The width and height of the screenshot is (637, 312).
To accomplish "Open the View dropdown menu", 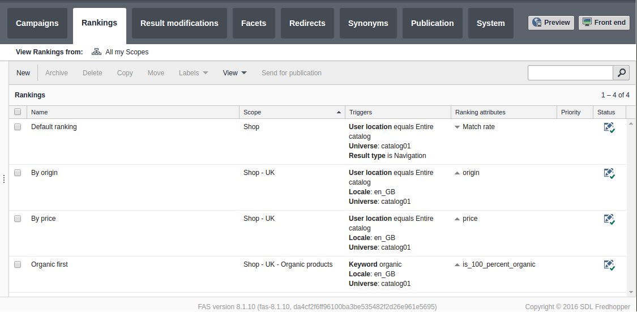I will [234, 73].
